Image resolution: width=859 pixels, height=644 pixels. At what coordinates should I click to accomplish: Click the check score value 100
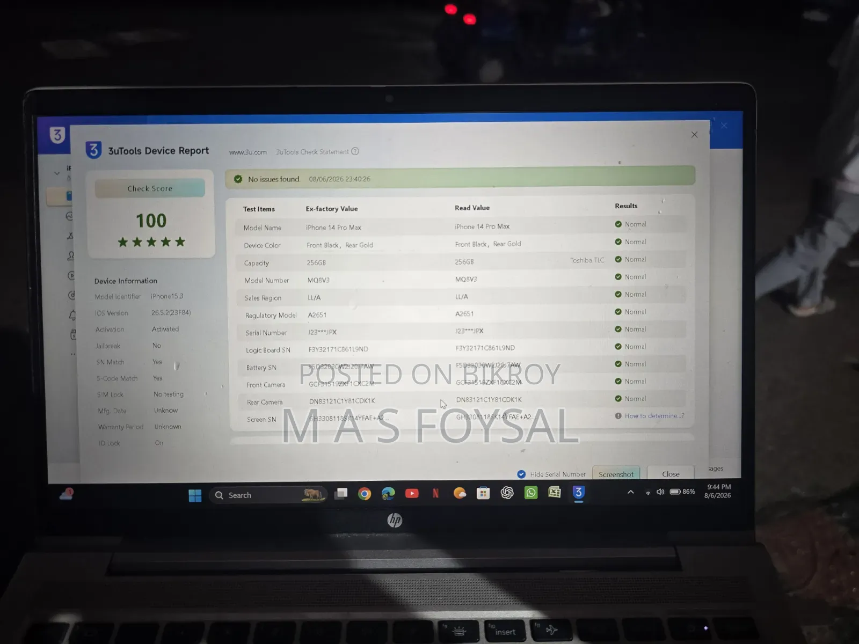click(151, 221)
